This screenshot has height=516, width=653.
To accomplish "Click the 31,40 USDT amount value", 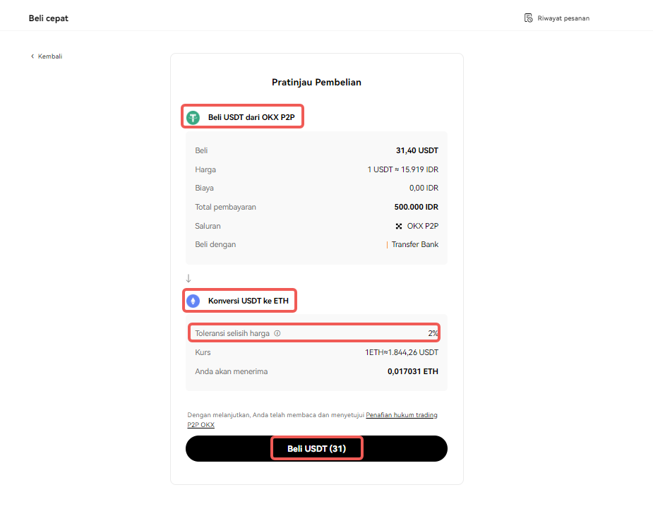I will pyautogui.click(x=417, y=150).
